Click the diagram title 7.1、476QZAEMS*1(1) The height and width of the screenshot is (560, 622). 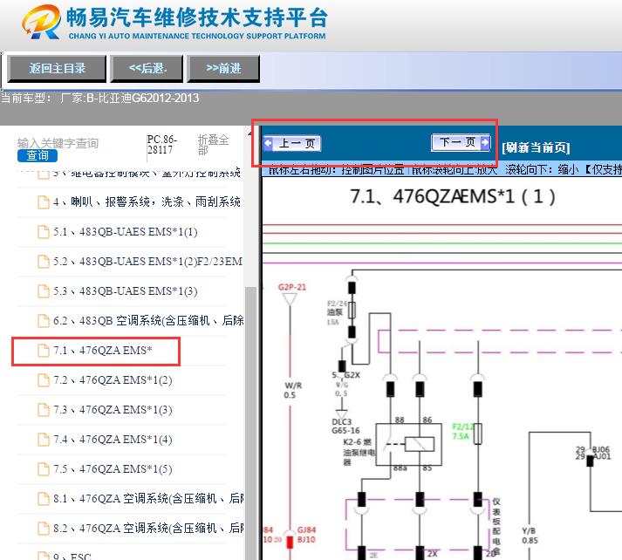tap(452, 197)
